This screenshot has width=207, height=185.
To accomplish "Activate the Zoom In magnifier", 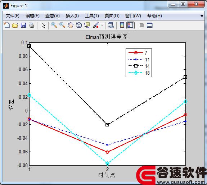I will 54,25.
